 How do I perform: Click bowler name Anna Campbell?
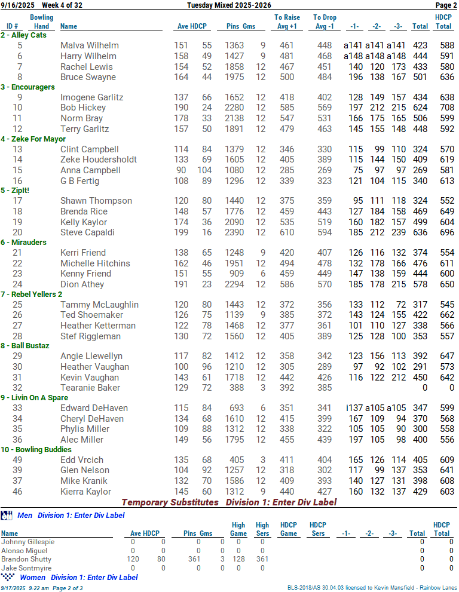coord(90,170)
